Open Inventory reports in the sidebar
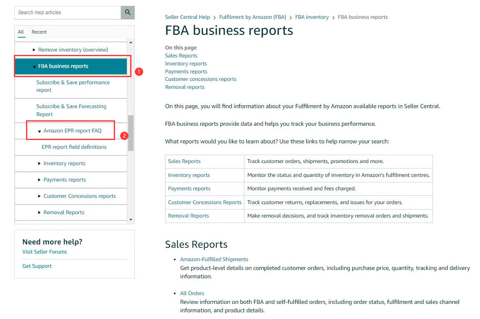The image size is (480, 319). tap(64, 163)
